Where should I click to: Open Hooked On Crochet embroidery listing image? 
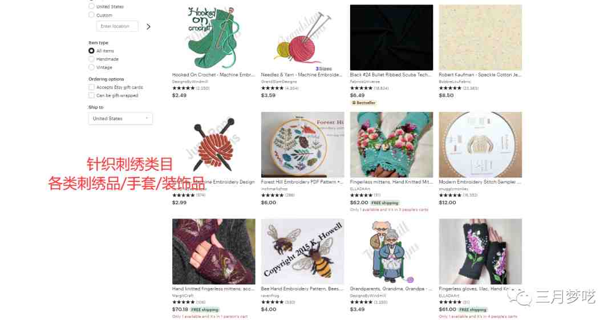pyautogui.click(x=214, y=37)
